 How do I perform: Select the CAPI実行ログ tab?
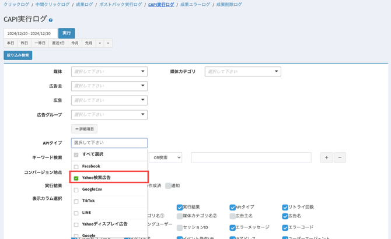[x=161, y=5]
